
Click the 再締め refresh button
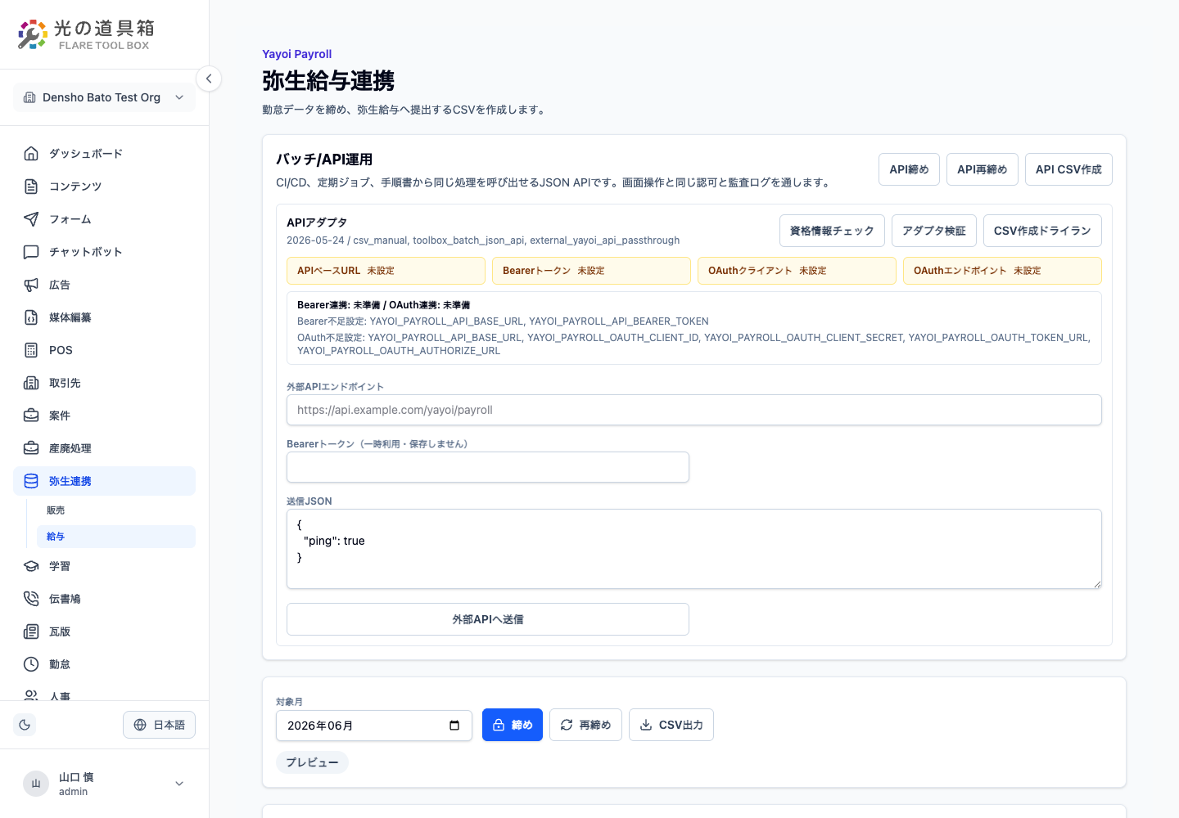(x=585, y=725)
